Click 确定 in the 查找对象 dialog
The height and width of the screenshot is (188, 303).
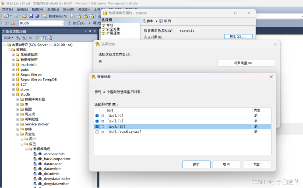pyautogui.click(x=196, y=164)
